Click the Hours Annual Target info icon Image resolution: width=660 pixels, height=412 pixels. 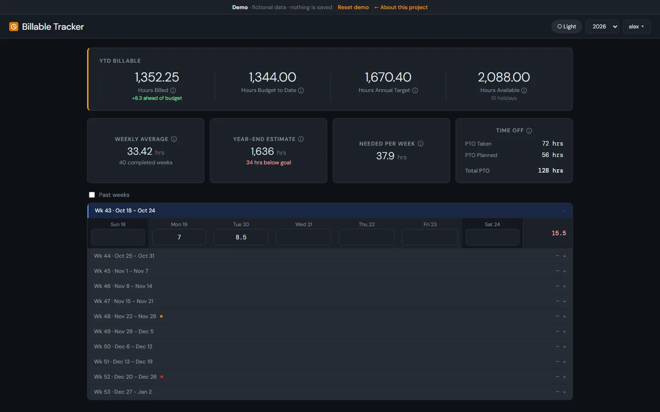pyautogui.click(x=415, y=90)
